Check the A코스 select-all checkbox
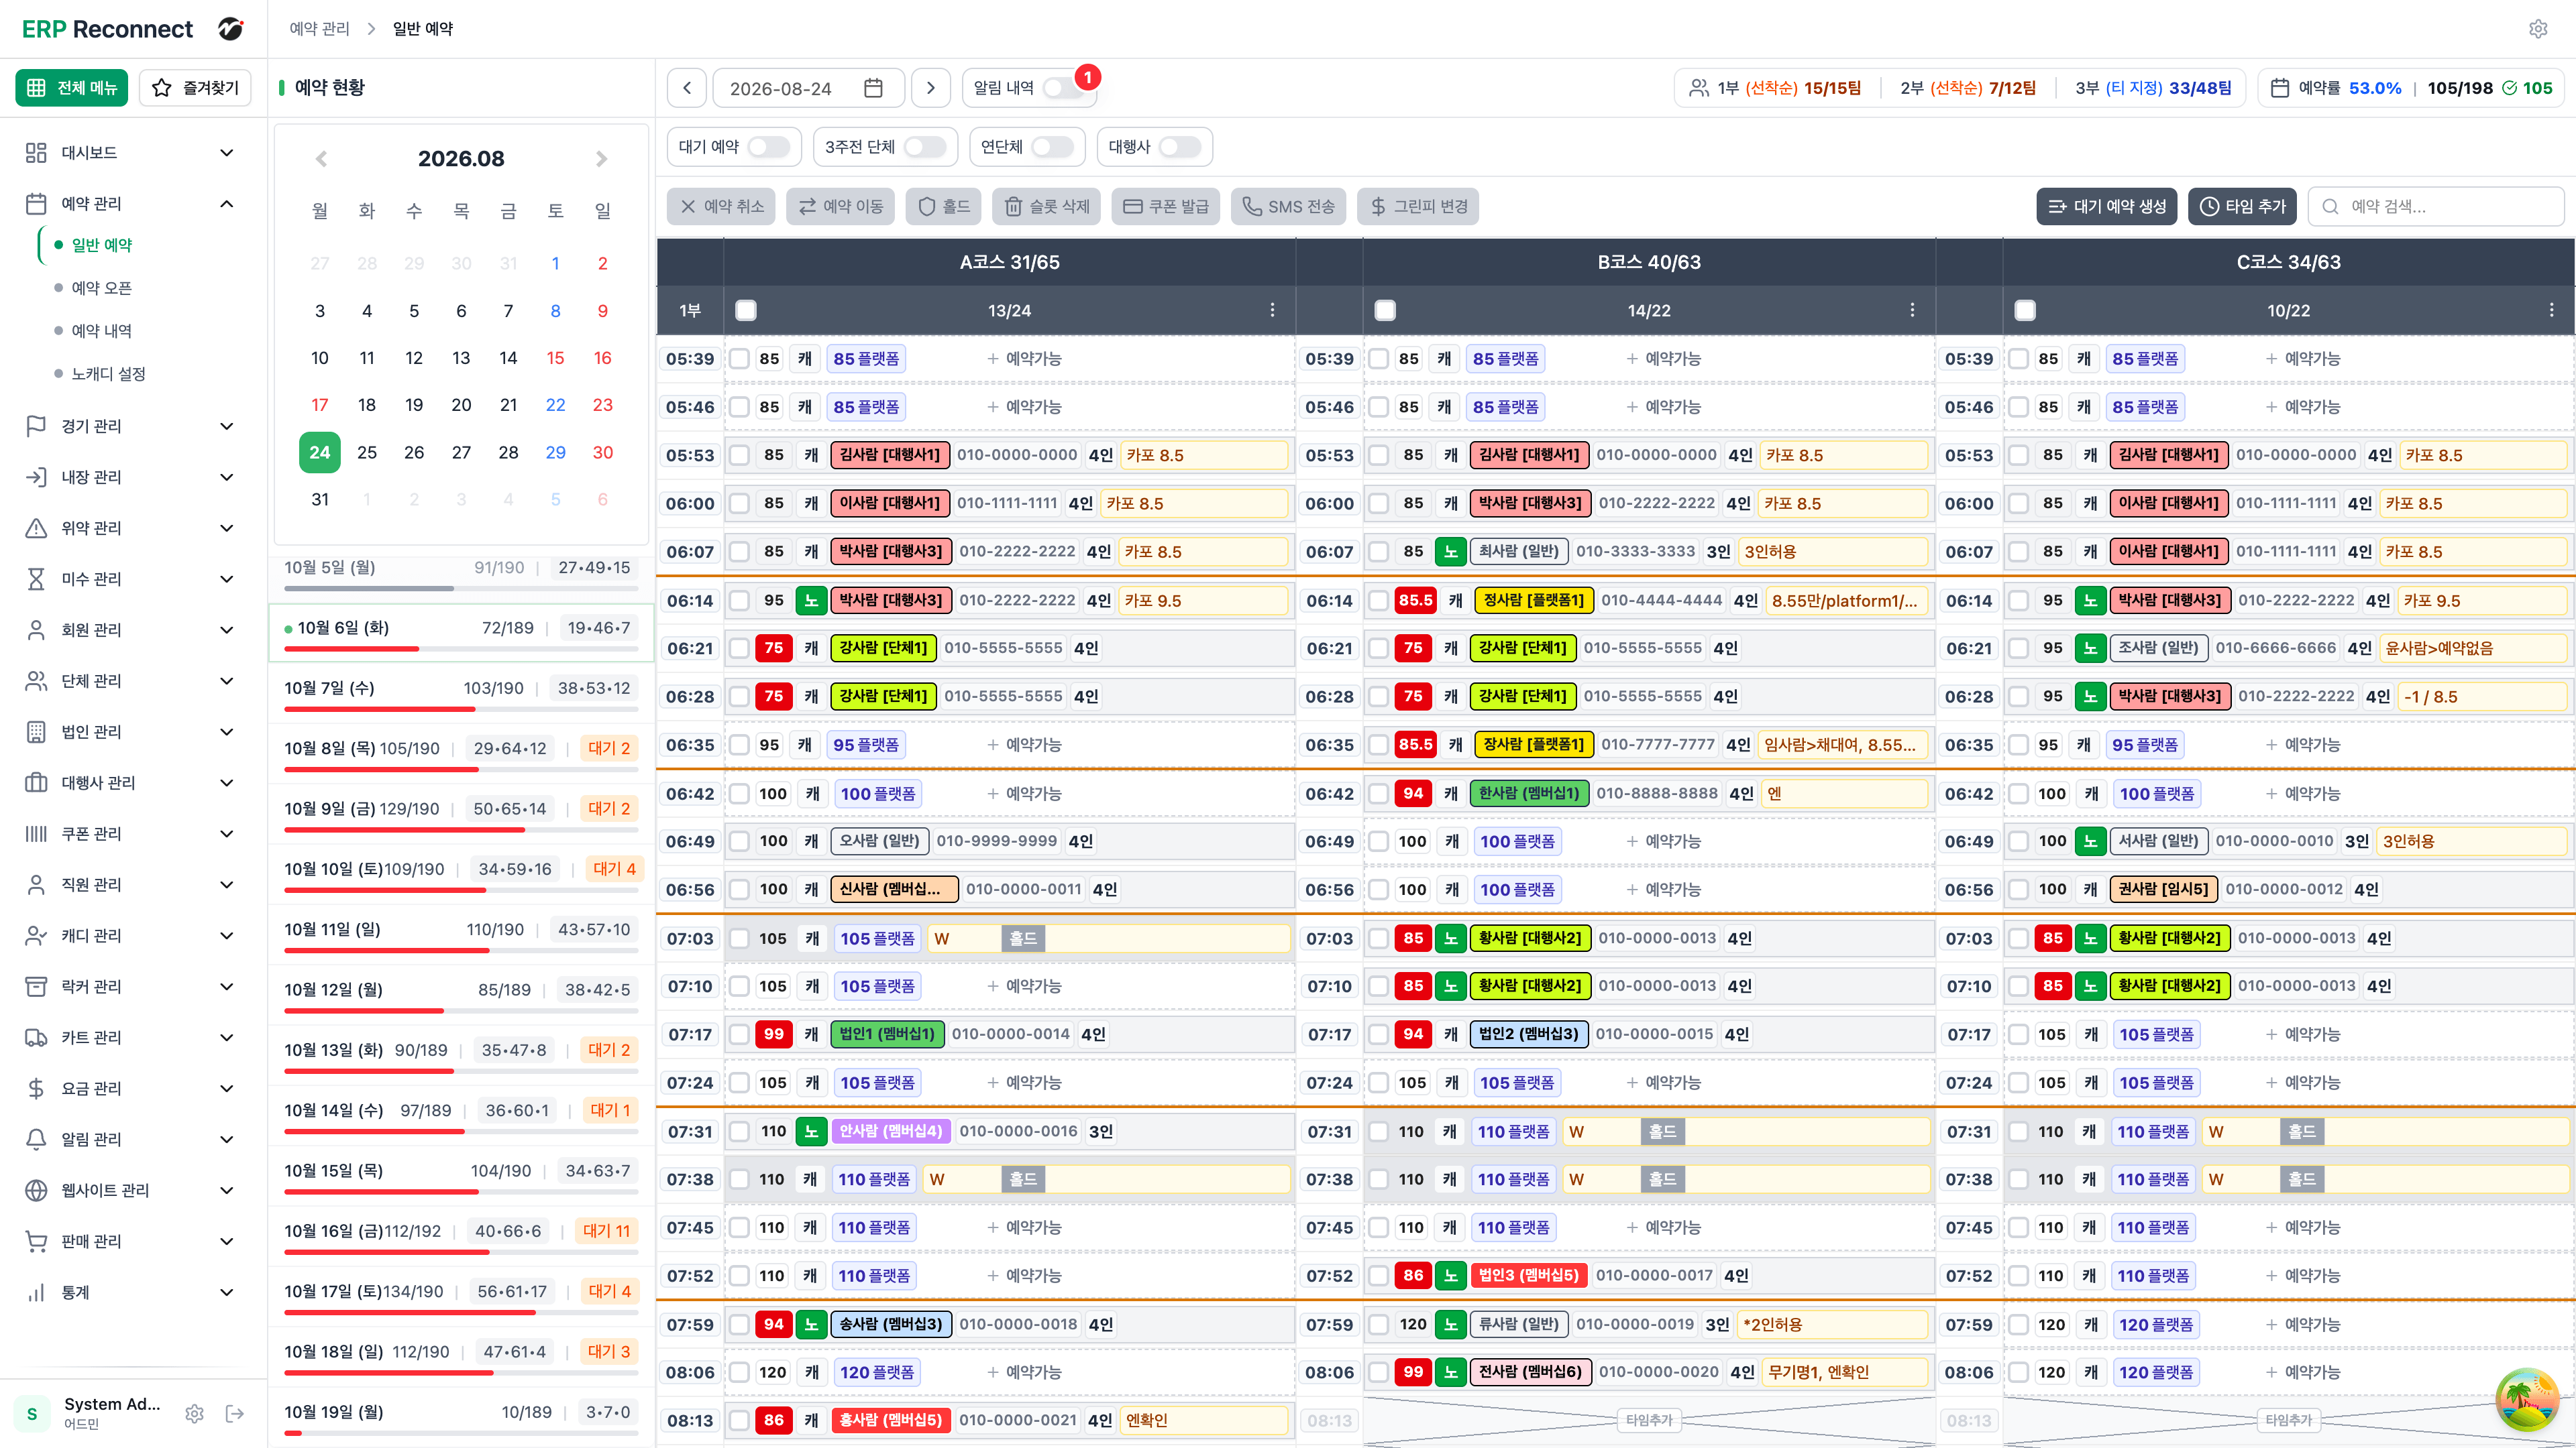 click(746, 310)
